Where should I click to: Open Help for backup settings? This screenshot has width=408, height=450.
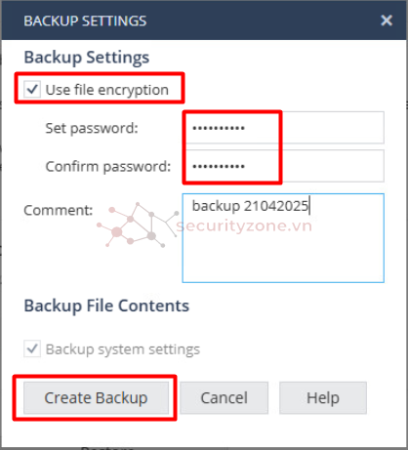tap(323, 397)
